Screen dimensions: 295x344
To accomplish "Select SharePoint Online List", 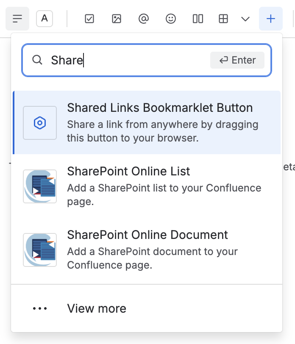I will (x=147, y=186).
